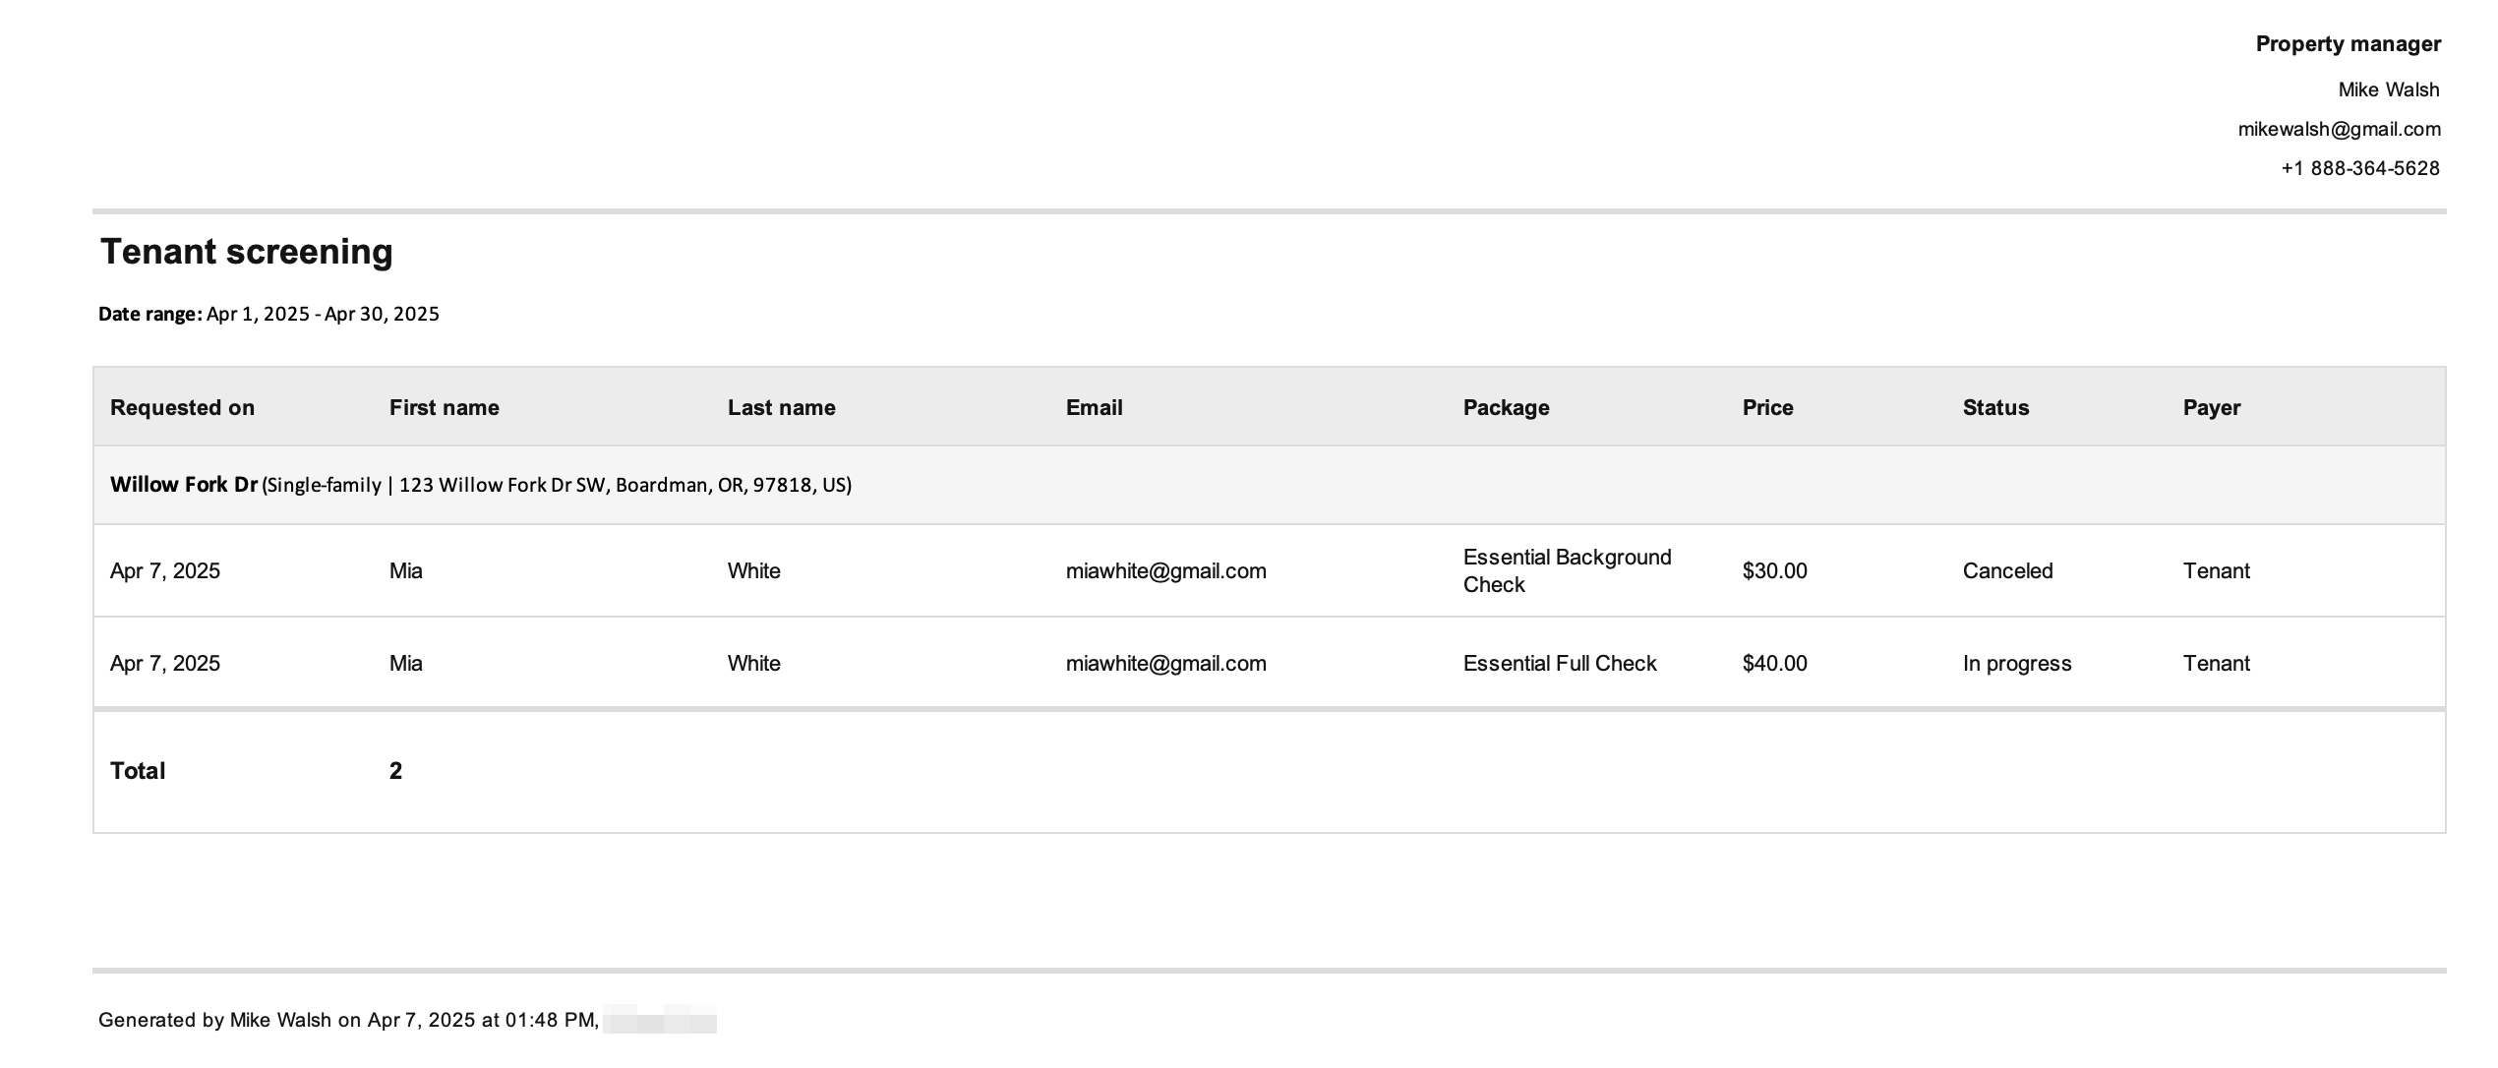2498x1068 pixels.
Task: Click the $30.00 price cell
Action: (1774, 570)
